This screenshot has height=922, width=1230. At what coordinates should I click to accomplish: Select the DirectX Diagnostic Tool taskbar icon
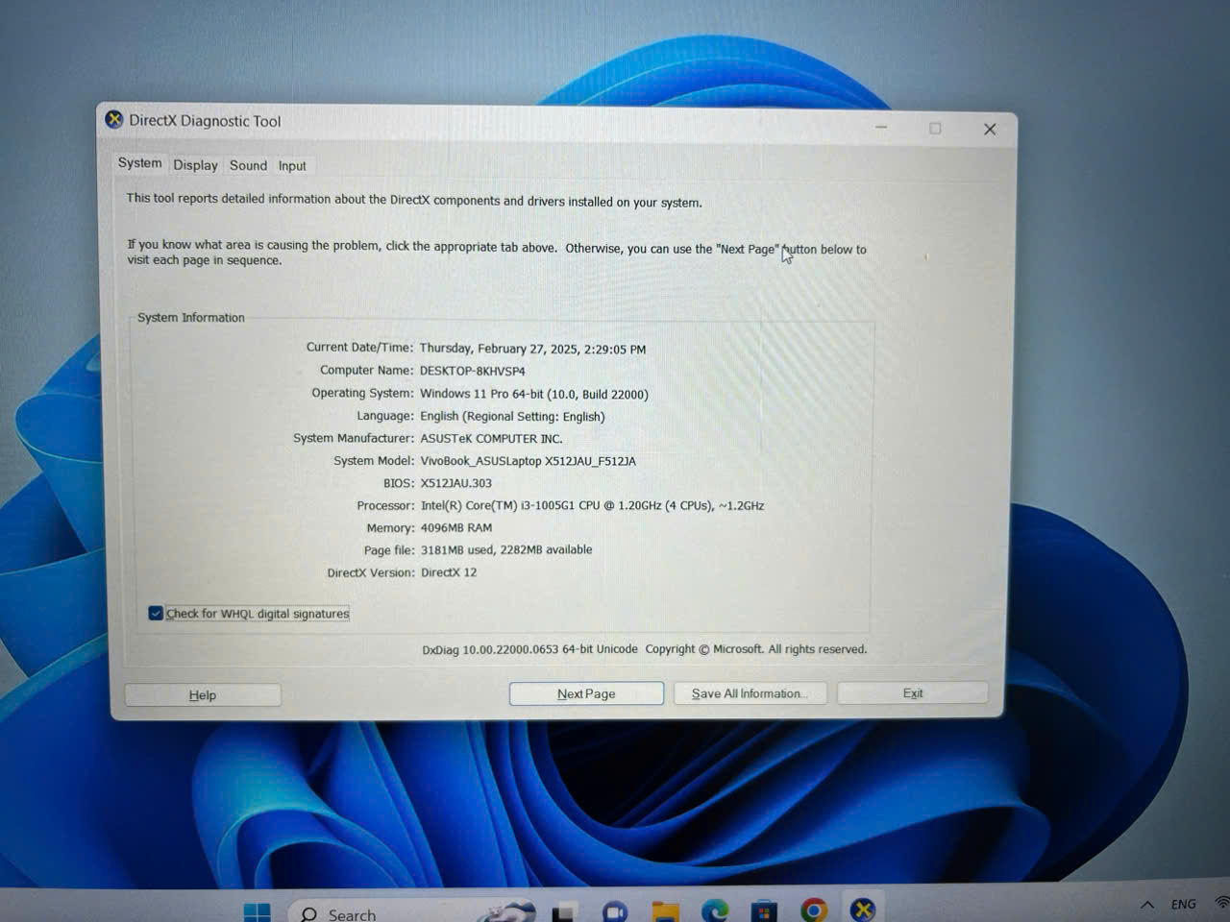click(863, 910)
